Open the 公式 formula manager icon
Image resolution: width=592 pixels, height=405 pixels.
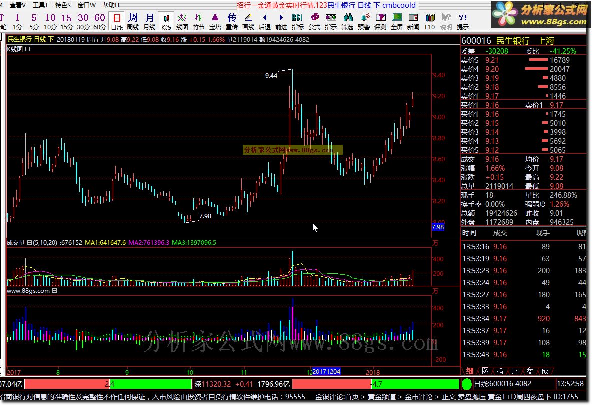click(314, 22)
